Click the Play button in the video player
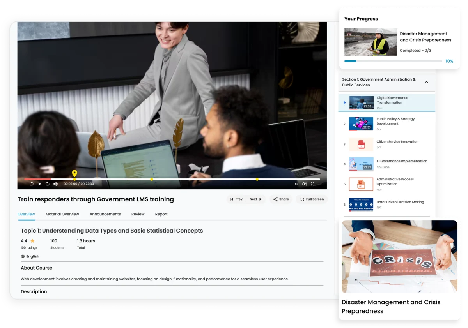468x328 pixels. (x=39, y=183)
